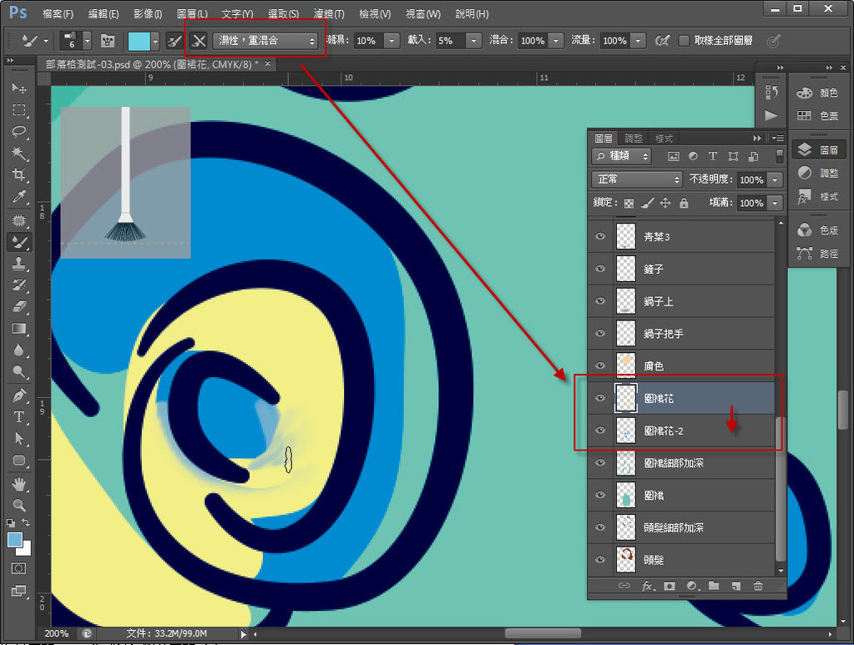Choose the Magic Wand tool

click(x=18, y=154)
